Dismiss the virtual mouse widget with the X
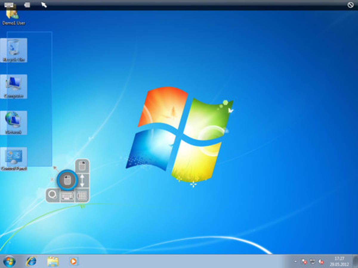 [x=52, y=179]
